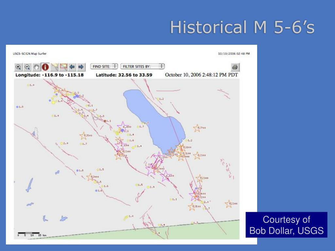Click the brown circle labeled 1.1

point(105,121)
